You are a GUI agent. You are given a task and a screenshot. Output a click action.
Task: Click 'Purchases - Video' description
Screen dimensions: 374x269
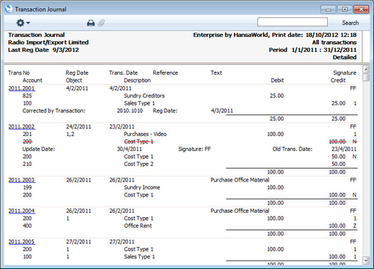click(145, 134)
